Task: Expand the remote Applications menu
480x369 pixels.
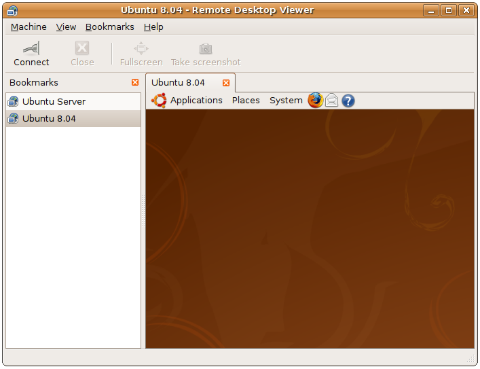Action: (x=196, y=101)
